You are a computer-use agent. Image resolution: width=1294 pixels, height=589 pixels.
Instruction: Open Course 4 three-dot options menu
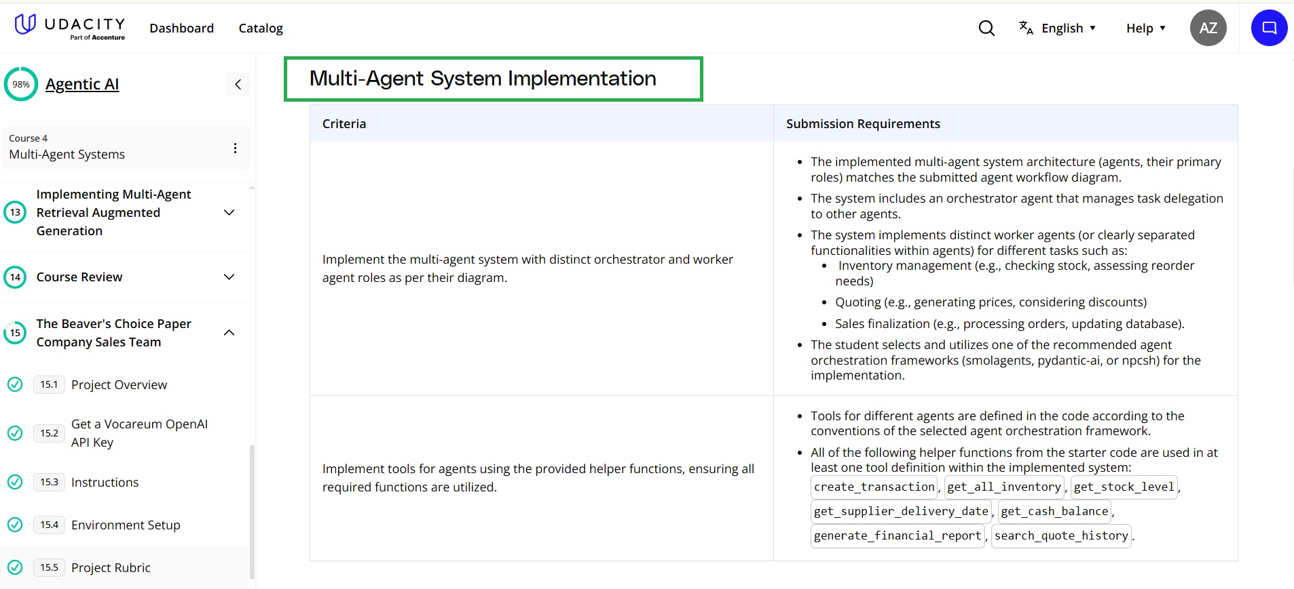point(235,148)
